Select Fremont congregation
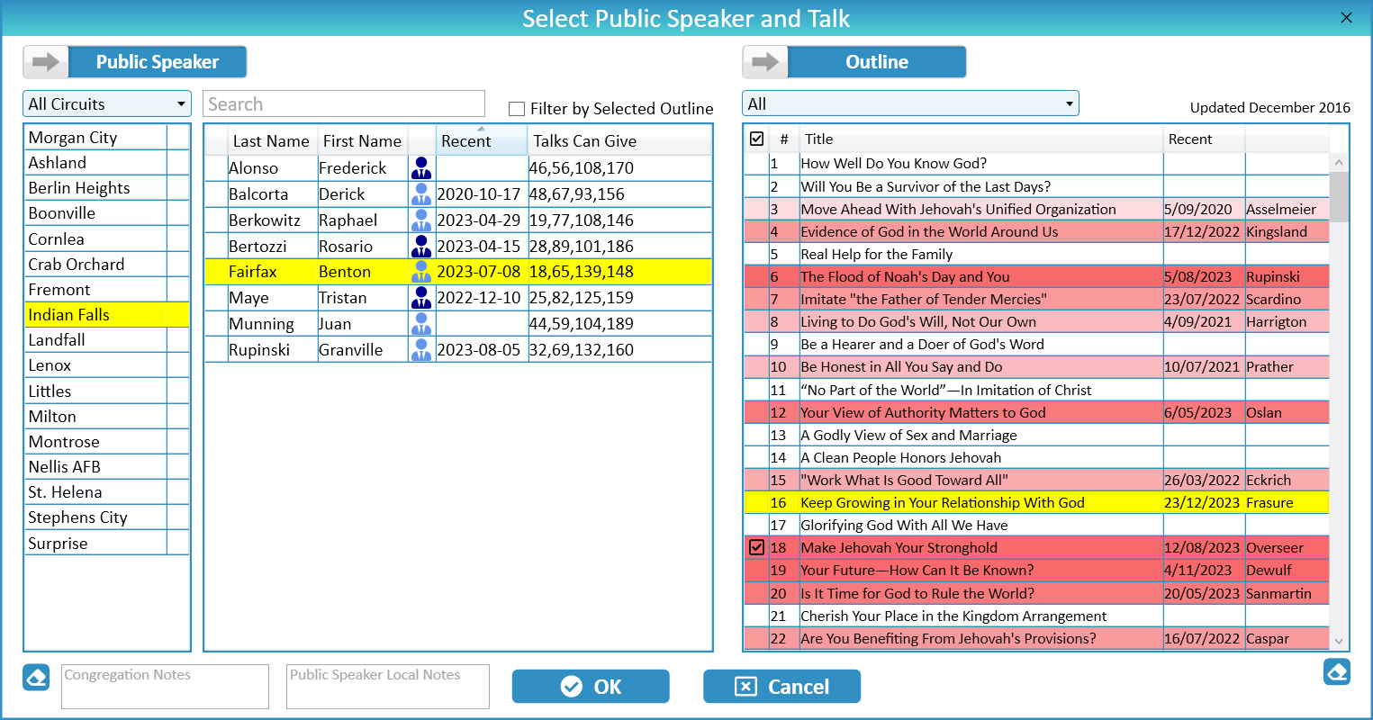Image resolution: width=1373 pixels, height=720 pixels. pyautogui.click(x=107, y=290)
